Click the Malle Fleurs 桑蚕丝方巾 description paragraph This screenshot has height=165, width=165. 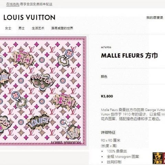coord(133,114)
